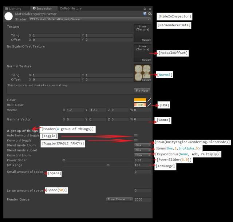Open the Shader dropdown
The image size is (233, 222).
80,19
